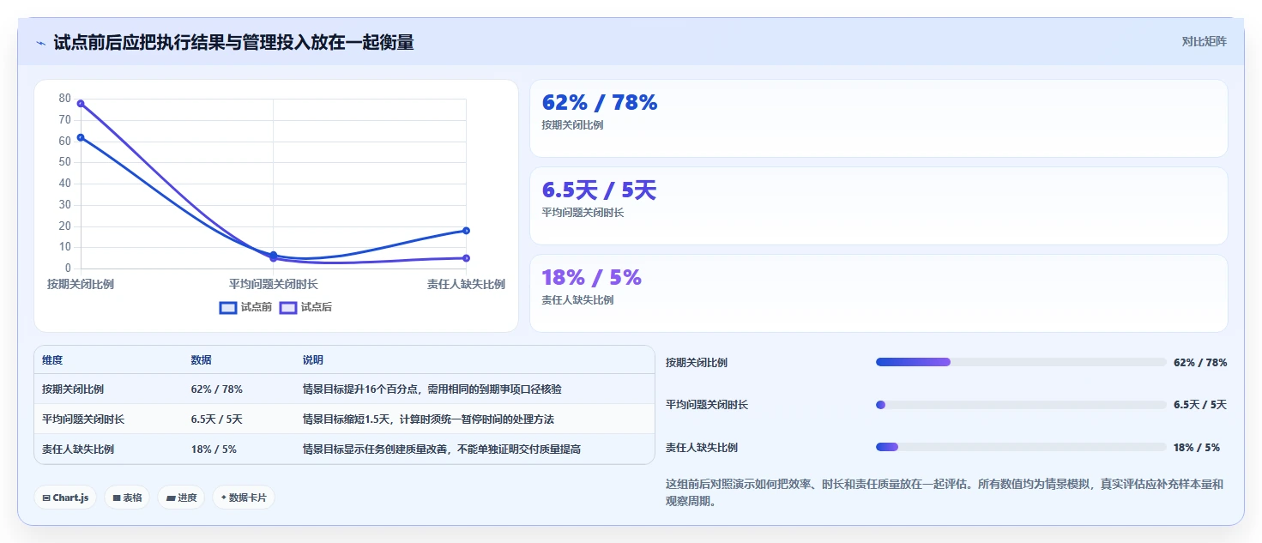Click the 平均问题关闭时长 progress bar

1021,405
